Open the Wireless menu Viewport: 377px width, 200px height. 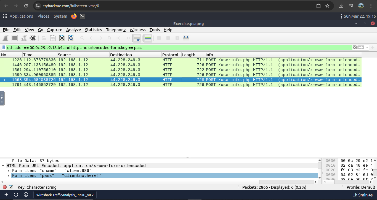138,30
